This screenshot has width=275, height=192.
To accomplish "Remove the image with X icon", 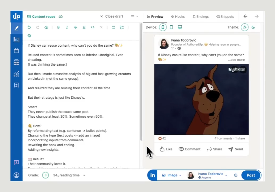I will (243, 70).
